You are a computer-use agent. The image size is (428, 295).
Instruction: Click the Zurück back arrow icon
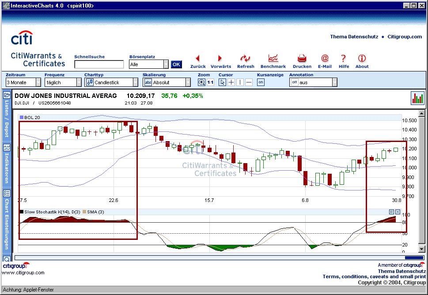(x=197, y=58)
